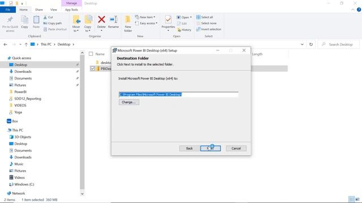Create a New folder from ribbon

pyautogui.click(x=128, y=24)
